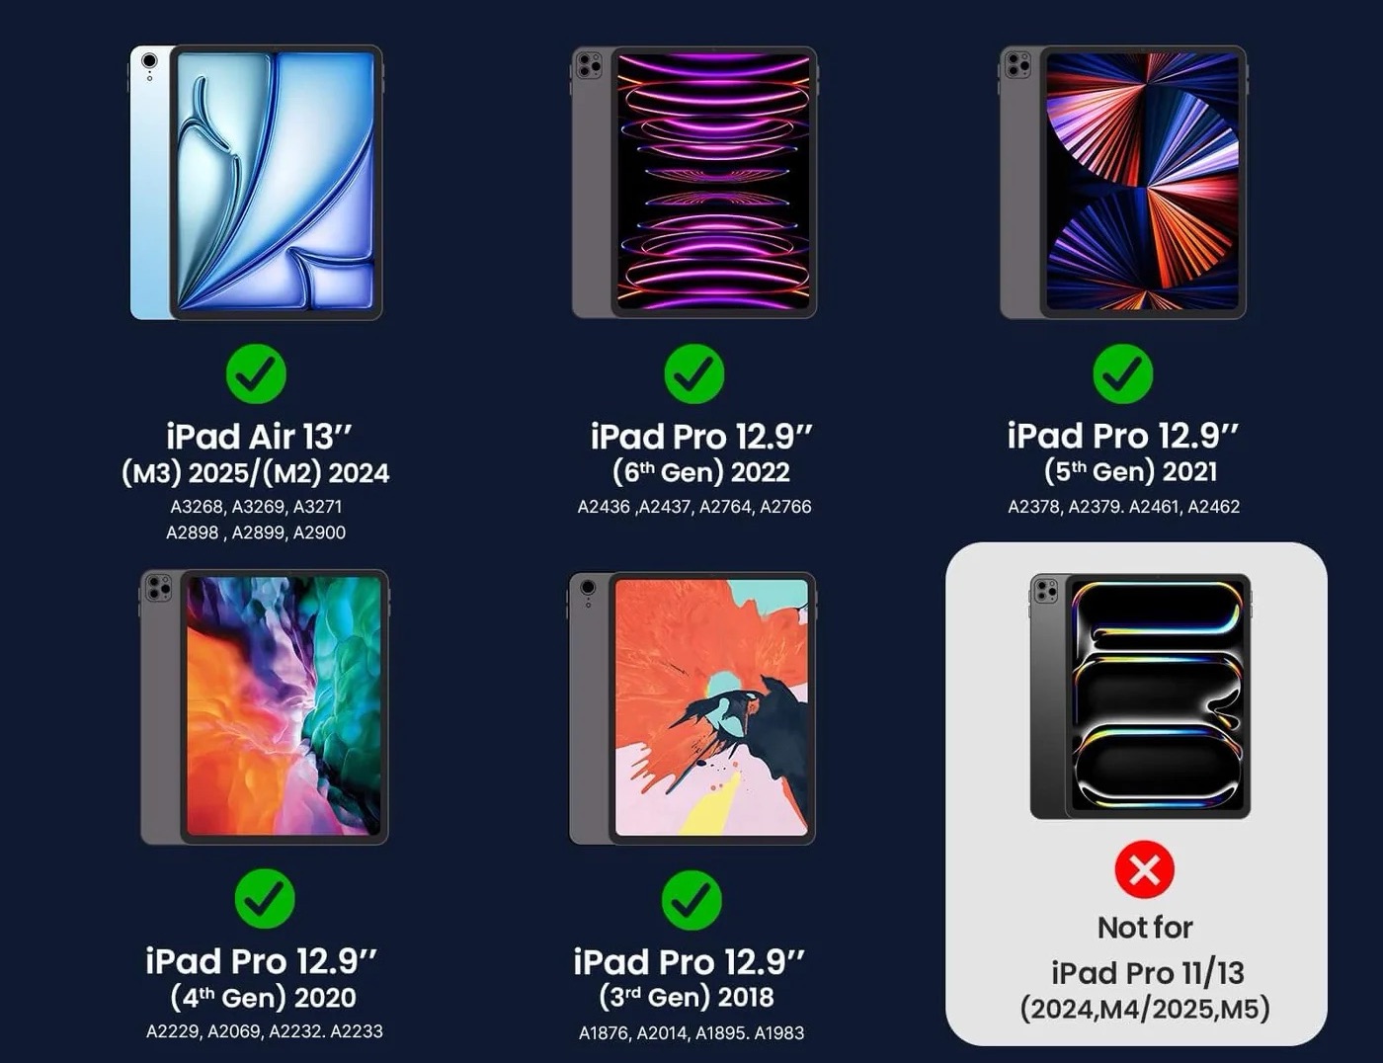
Task: Select the iPad Pro 3rd Gen orange-wallpaper image
Action: (x=692, y=708)
